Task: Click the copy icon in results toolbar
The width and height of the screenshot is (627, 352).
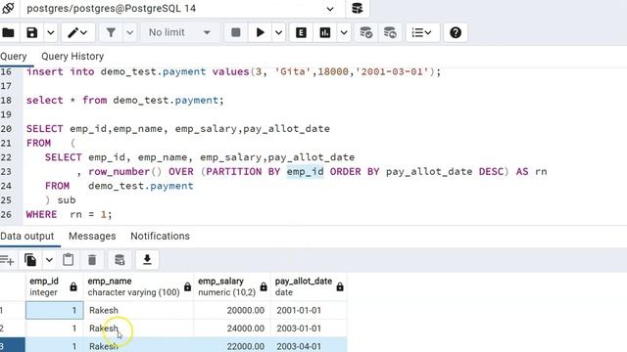Action: [30, 260]
